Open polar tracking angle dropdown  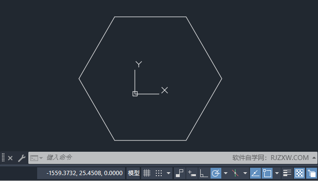click(x=226, y=173)
